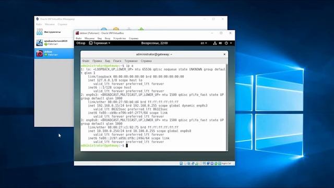Maximize the debian VM window
334x188 pixels.
tap(221, 33)
